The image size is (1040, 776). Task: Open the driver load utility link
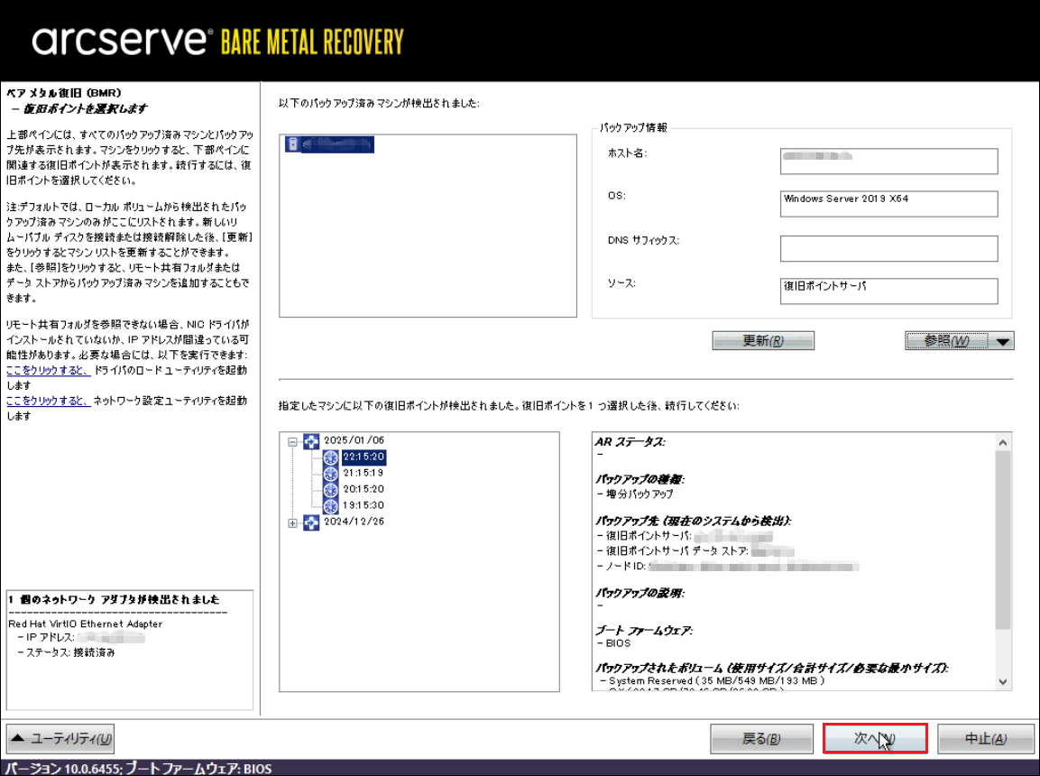48,370
